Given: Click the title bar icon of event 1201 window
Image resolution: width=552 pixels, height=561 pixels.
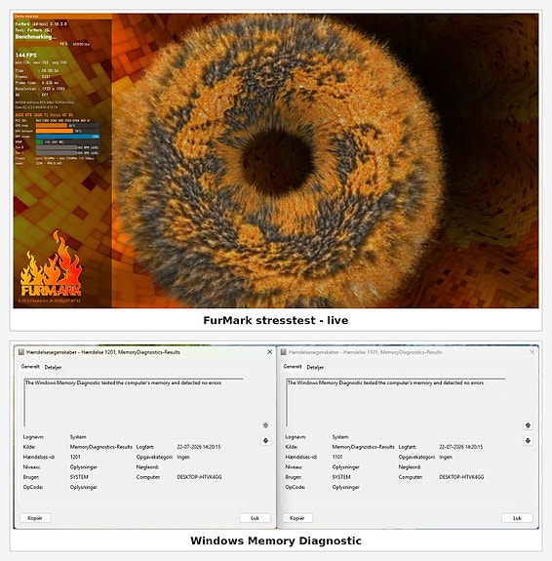Looking at the screenshot, I should pos(21,352).
